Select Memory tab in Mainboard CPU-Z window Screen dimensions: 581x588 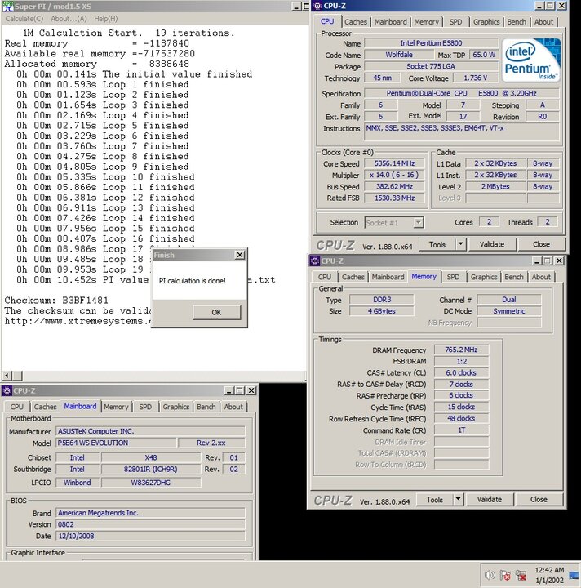(x=116, y=407)
